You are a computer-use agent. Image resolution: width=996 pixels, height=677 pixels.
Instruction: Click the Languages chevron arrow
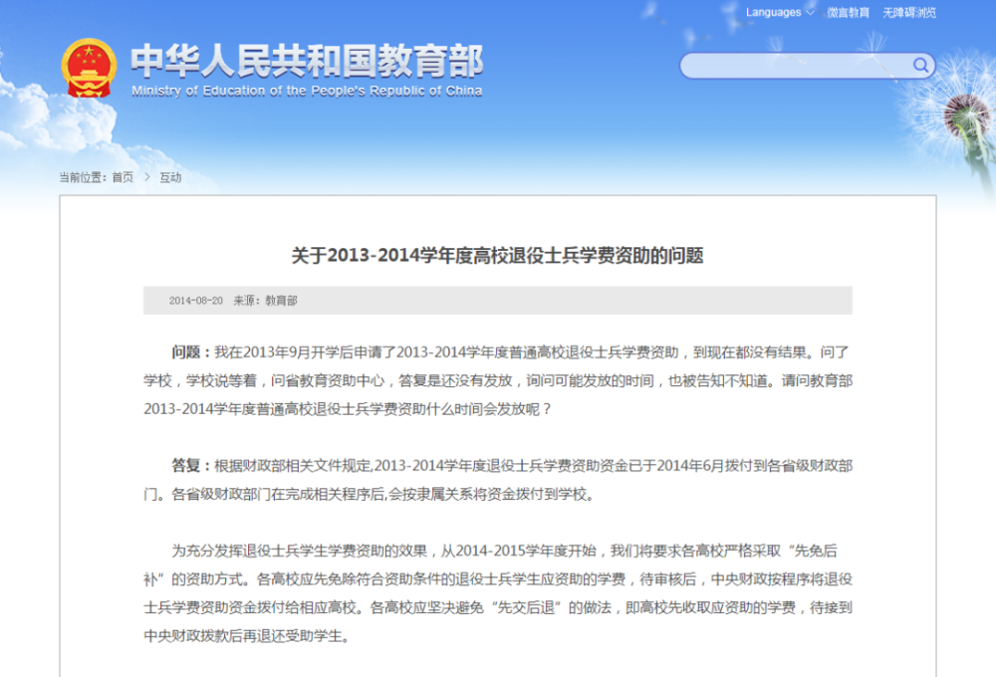(810, 12)
